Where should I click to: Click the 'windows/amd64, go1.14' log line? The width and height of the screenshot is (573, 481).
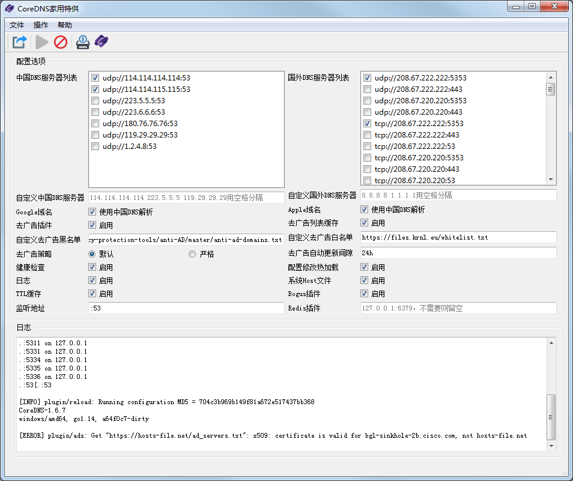click(84, 419)
